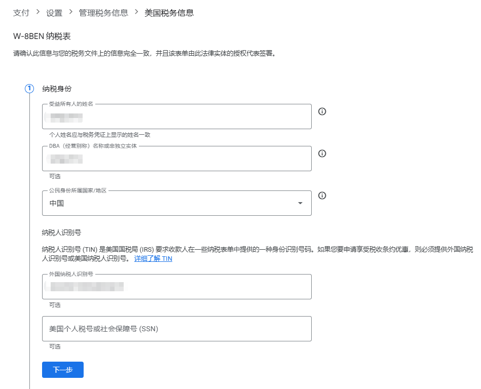This screenshot has width=481, height=389.
Task: Open the 公民身份所属国家/地区 country selector
Action: (x=176, y=203)
